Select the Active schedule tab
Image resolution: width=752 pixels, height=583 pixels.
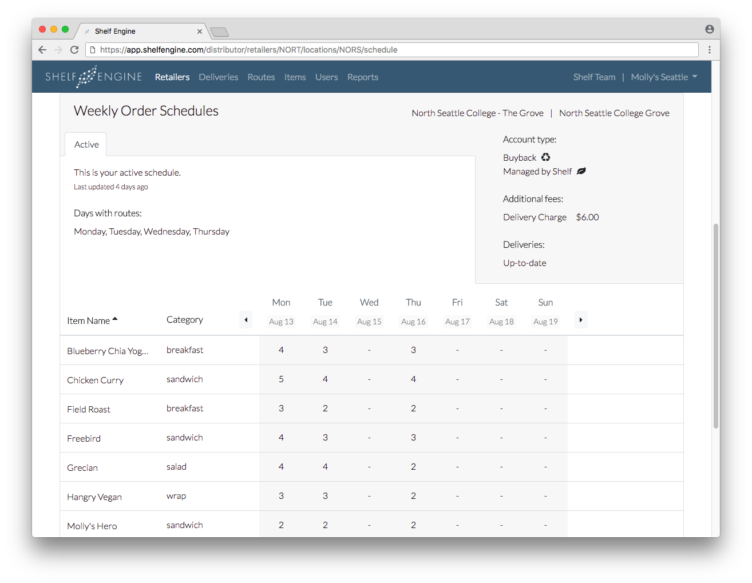86,145
